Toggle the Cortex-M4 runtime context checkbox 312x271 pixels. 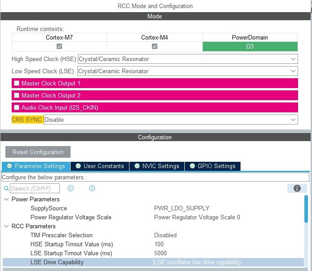tap(155, 46)
